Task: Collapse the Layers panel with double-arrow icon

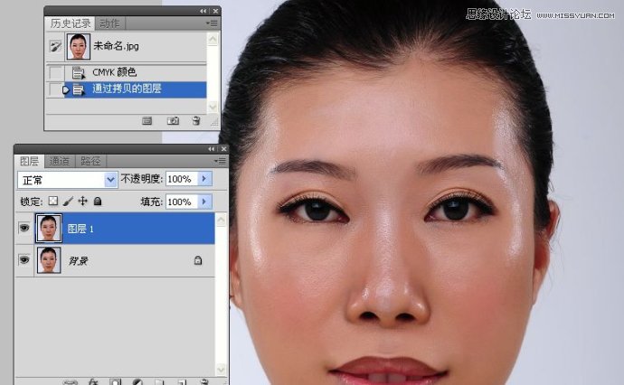Action: point(212,149)
